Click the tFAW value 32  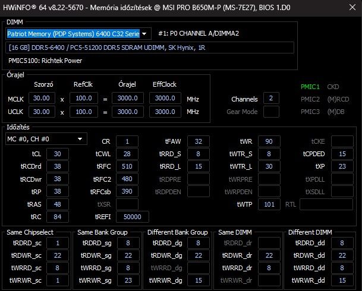pyautogui.click(x=199, y=141)
